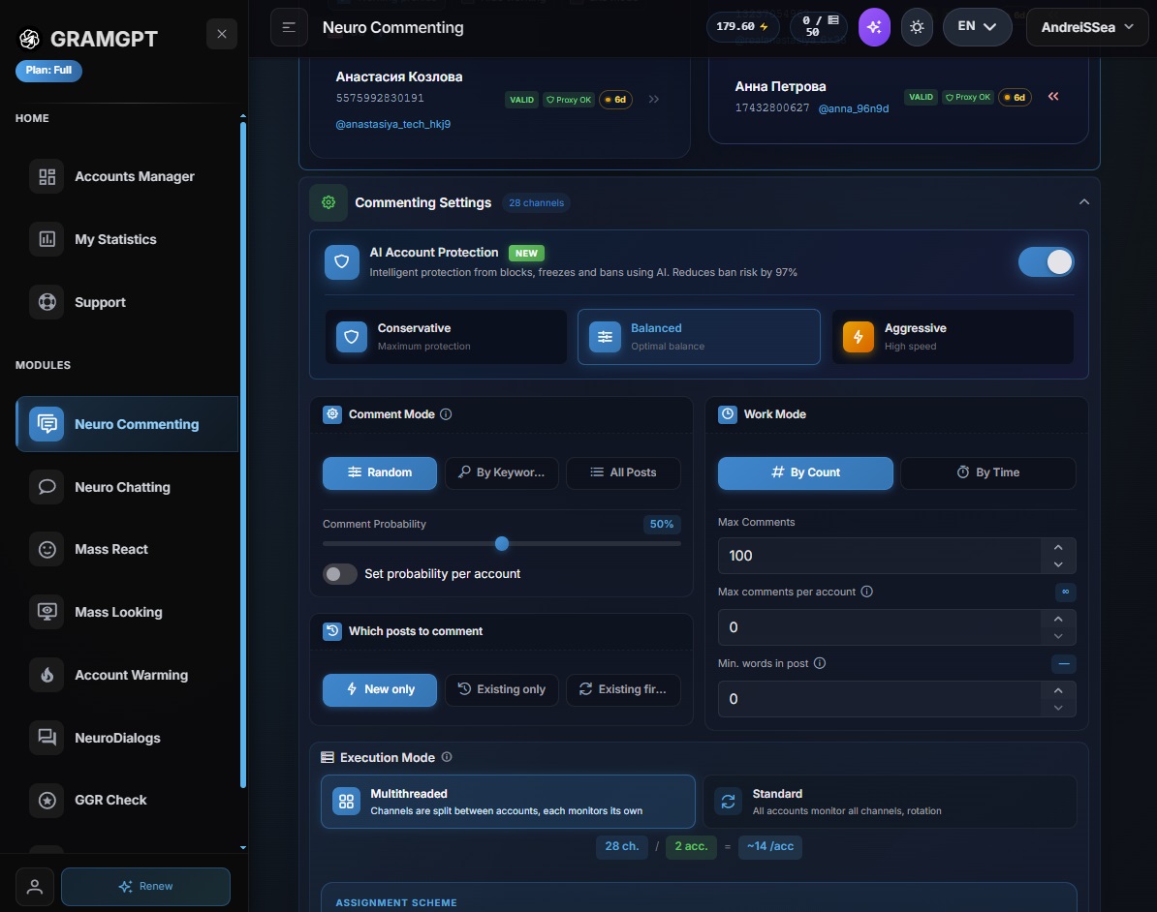The width and height of the screenshot is (1157, 912).
Task: Click the Comment Probability slider handle
Action: 502,544
